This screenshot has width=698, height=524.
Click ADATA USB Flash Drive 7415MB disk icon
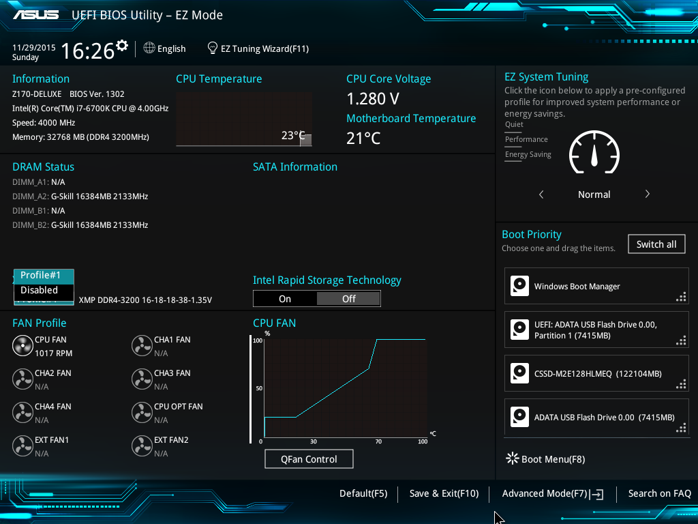[x=519, y=417]
